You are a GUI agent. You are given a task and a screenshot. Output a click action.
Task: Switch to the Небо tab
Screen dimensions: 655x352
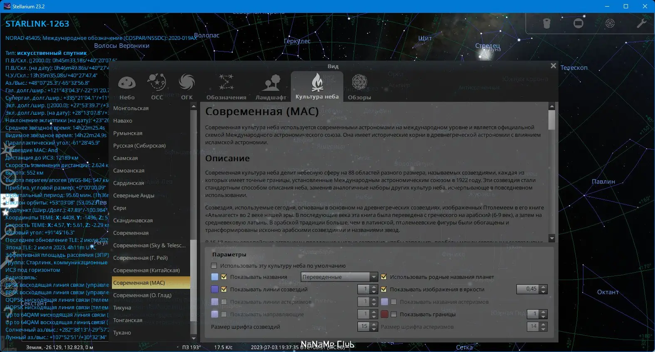[x=127, y=87]
